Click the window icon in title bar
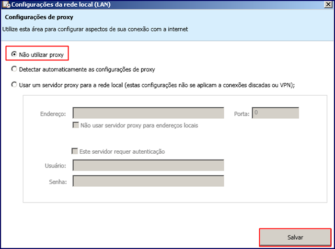This screenshot has height=249, width=335. tap(6, 4)
